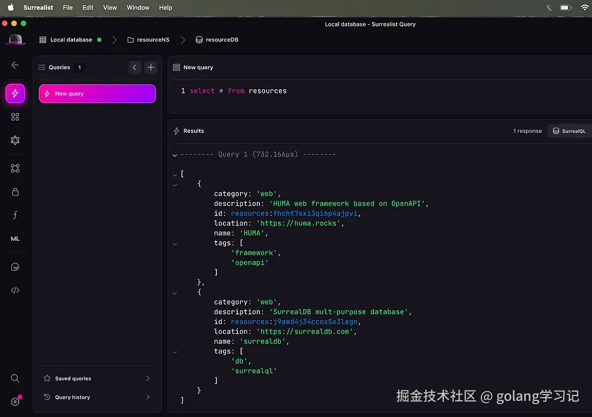The width and height of the screenshot is (592, 417).
Task: Open settings gear with notification dot
Action: point(16,401)
